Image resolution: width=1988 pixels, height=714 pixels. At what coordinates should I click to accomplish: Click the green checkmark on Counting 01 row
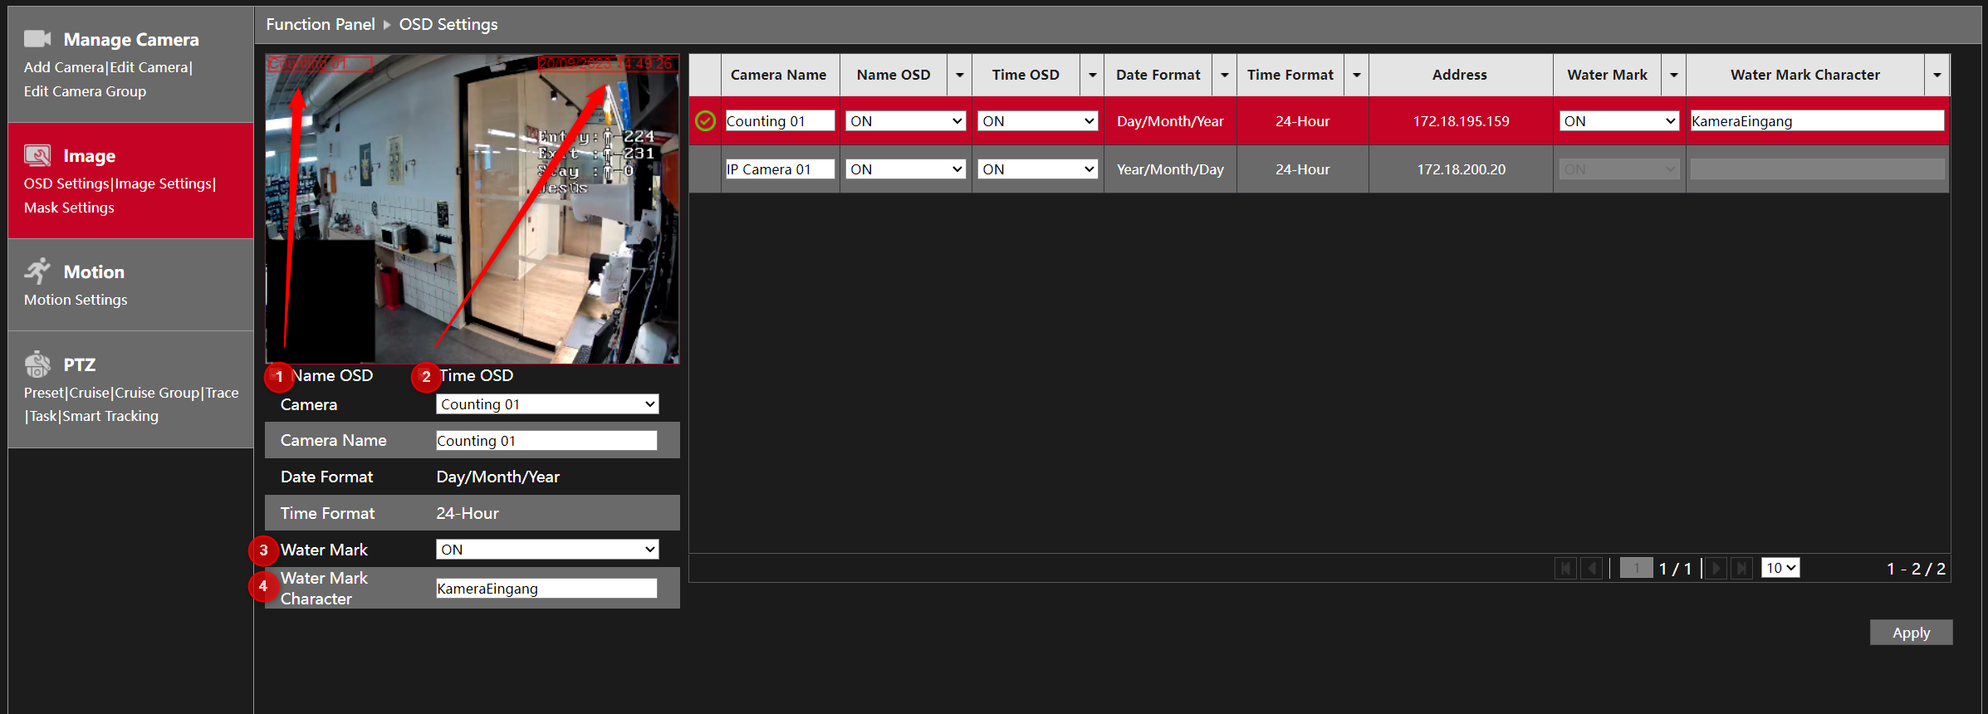[x=705, y=121]
